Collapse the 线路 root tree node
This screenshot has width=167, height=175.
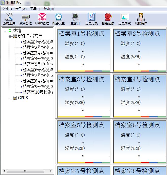[x=5, y=31]
